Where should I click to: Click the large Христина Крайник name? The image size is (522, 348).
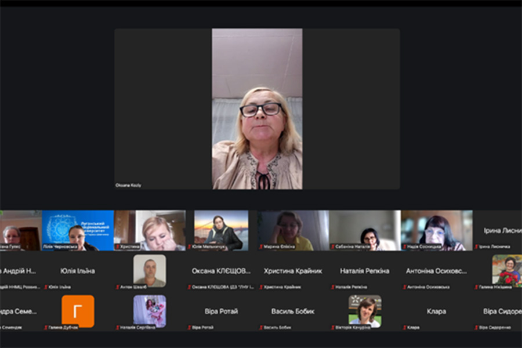click(293, 271)
